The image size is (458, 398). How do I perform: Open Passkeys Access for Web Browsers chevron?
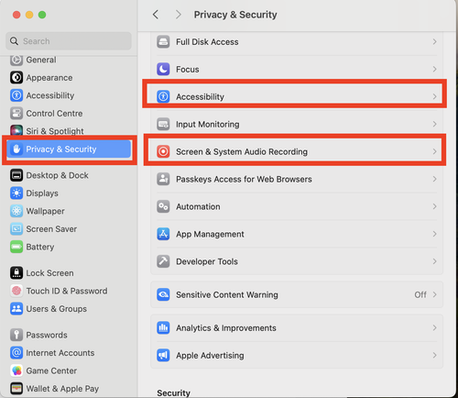(434, 179)
